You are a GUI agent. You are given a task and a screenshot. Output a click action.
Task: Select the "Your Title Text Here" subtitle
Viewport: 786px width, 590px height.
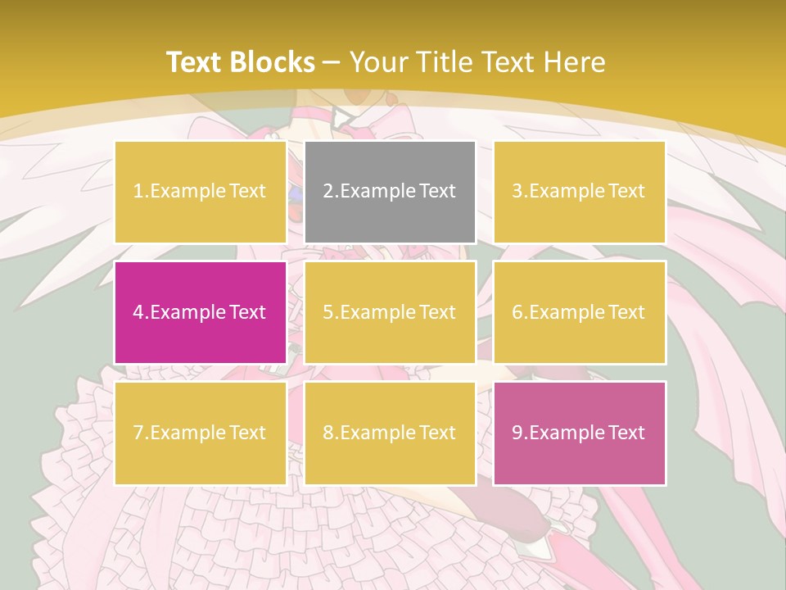coord(477,62)
